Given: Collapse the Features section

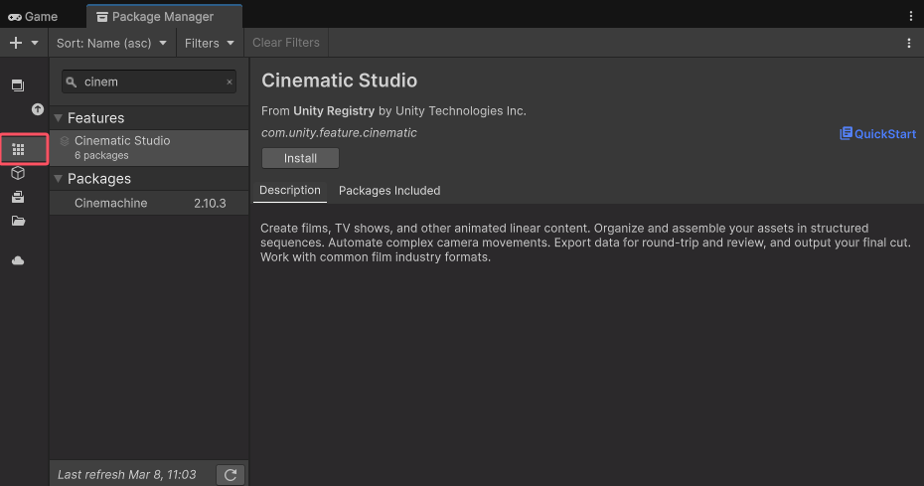Looking at the screenshot, I should tap(59, 118).
